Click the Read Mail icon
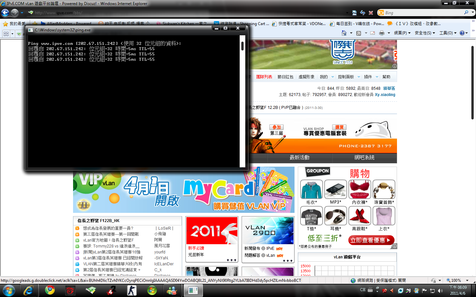This screenshot has height=297, width=476. point(373,33)
